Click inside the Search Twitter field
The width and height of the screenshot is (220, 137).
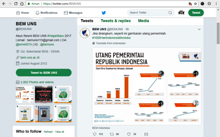[148, 13]
